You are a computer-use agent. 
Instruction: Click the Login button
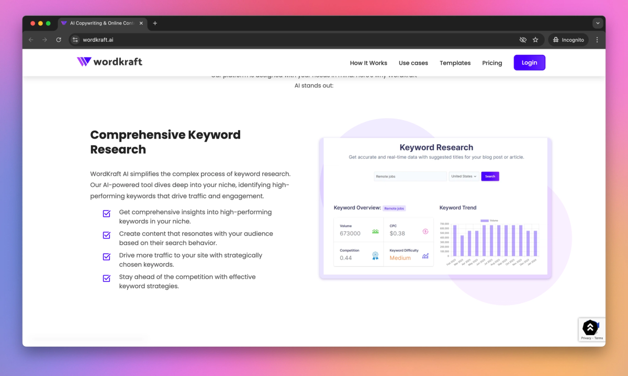pyautogui.click(x=530, y=63)
